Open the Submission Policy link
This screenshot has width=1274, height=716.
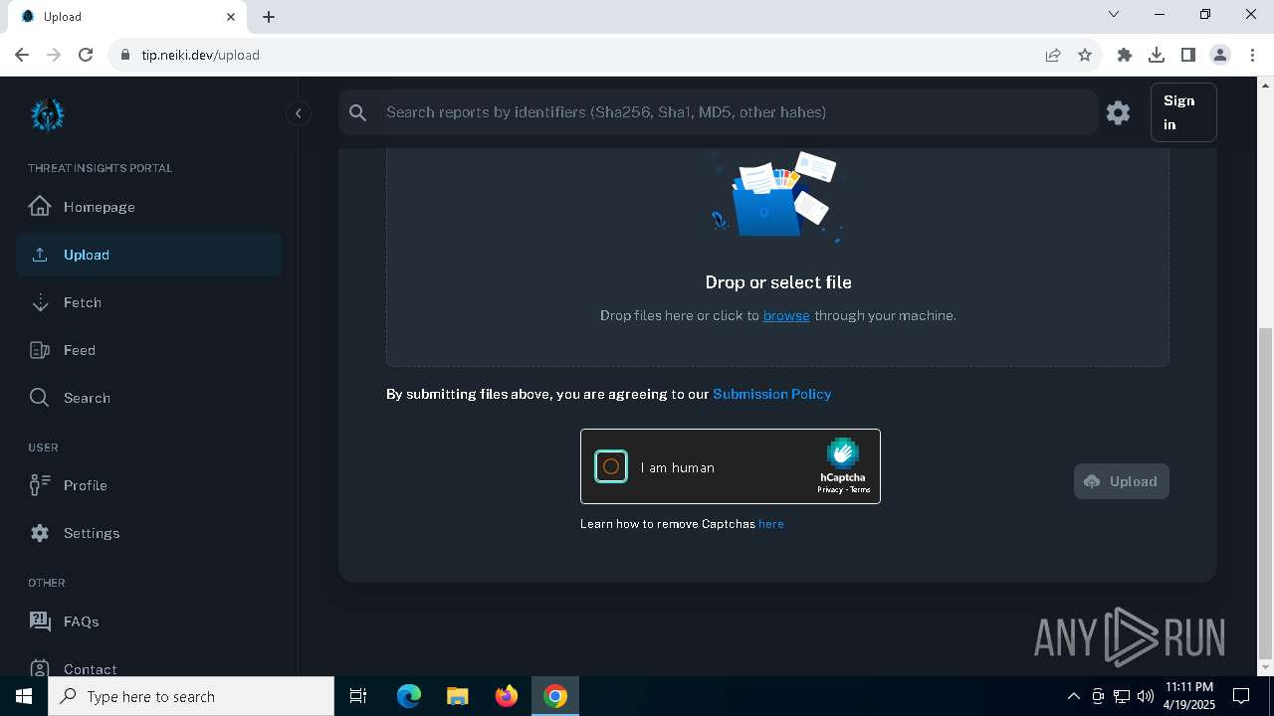point(772,394)
